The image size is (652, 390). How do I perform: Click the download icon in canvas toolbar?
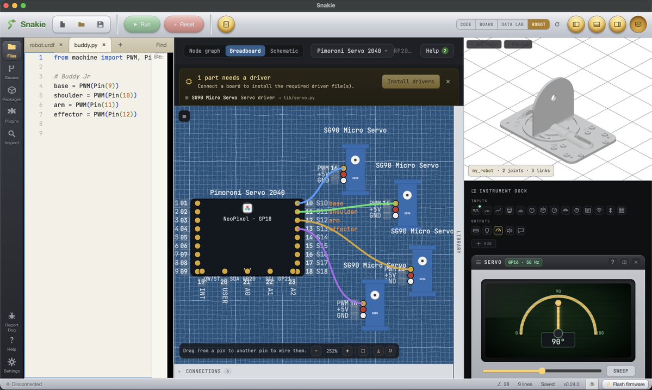[x=378, y=351]
